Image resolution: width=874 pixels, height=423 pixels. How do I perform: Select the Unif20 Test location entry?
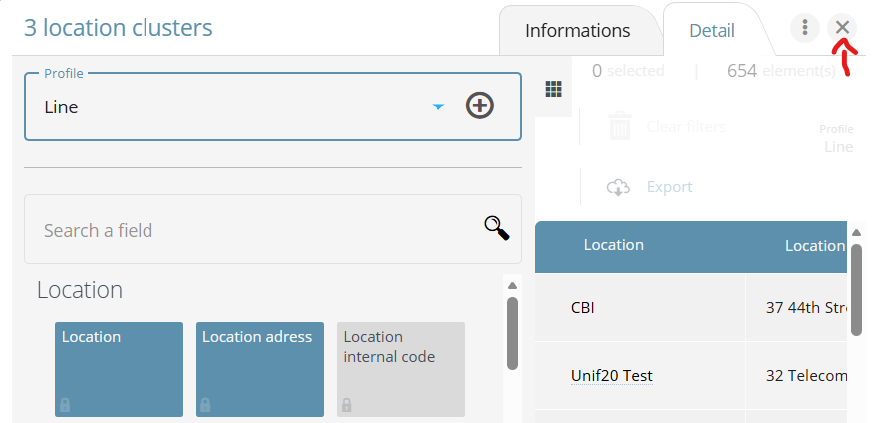tap(611, 376)
